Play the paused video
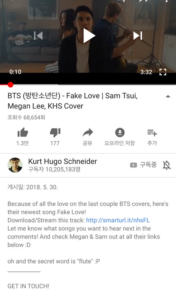The image size is (176, 299). (89, 36)
